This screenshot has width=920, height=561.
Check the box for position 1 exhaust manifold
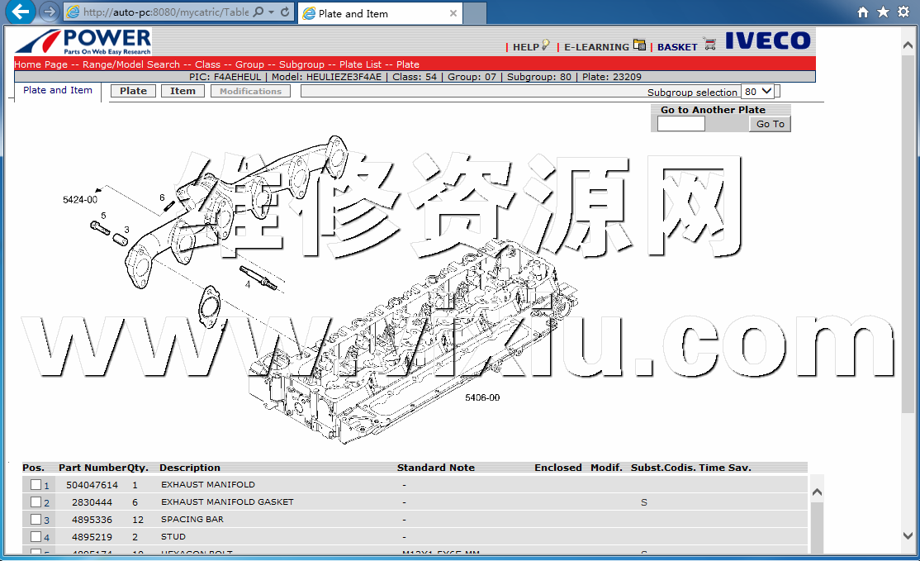coord(36,485)
